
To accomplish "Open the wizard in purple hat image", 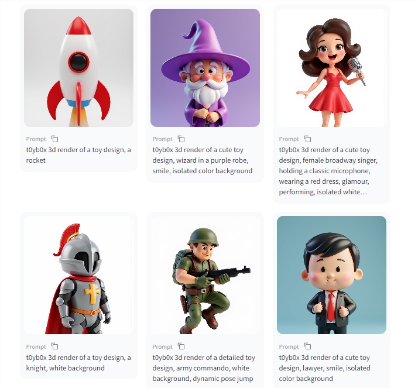I will coord(205,68).
